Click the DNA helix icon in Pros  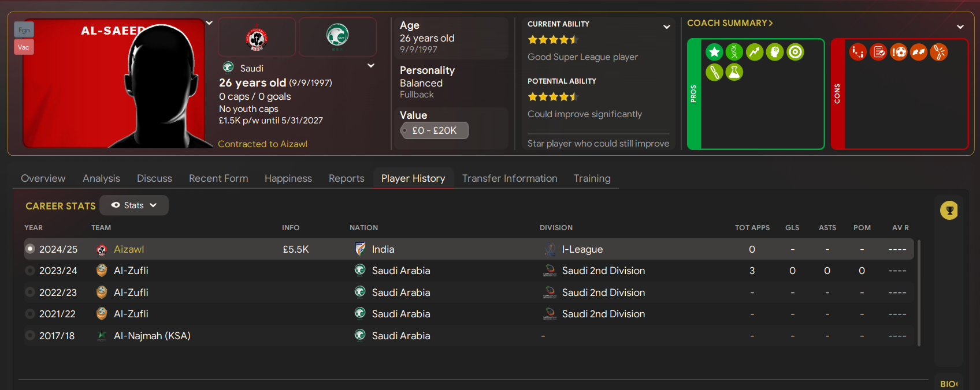coord(734,52)
